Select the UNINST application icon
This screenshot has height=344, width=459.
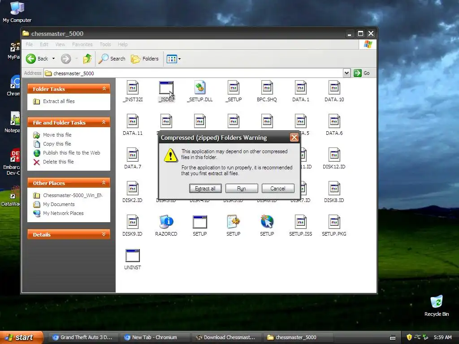point(133,255)
